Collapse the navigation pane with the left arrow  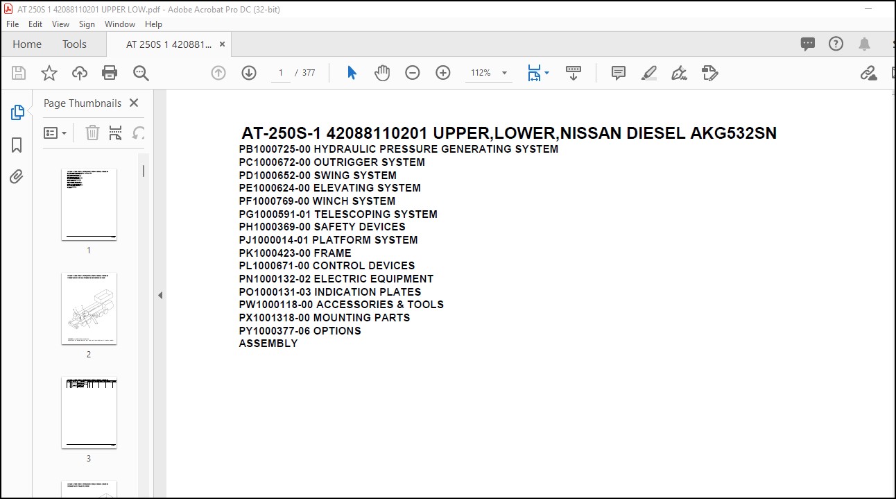tap(160, 295)
